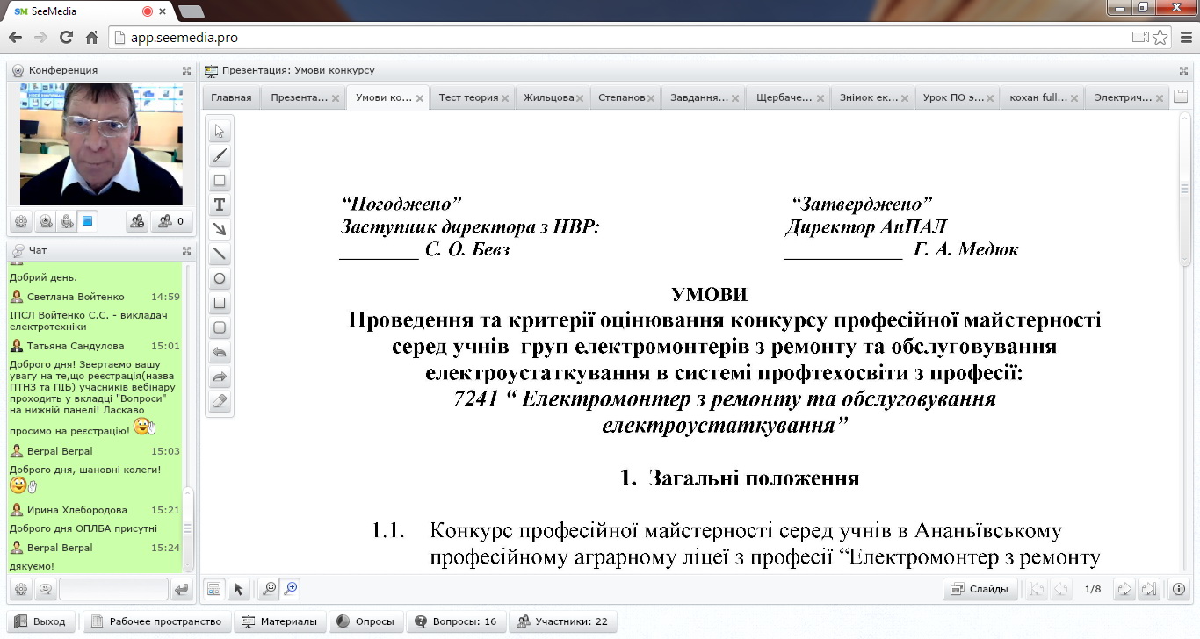Image resolution: width=1200 pixels, height=639 pixels.
Task: Toggle the microphone in conference panel
Action: [x=67, y=222]
